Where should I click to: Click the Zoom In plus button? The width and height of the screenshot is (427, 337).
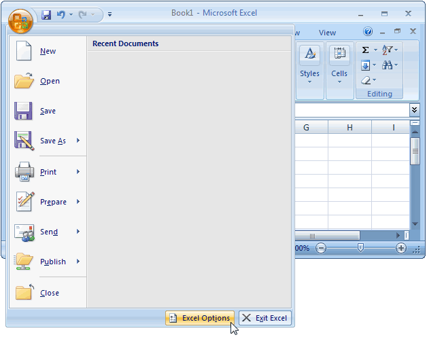tap(401, 248)
